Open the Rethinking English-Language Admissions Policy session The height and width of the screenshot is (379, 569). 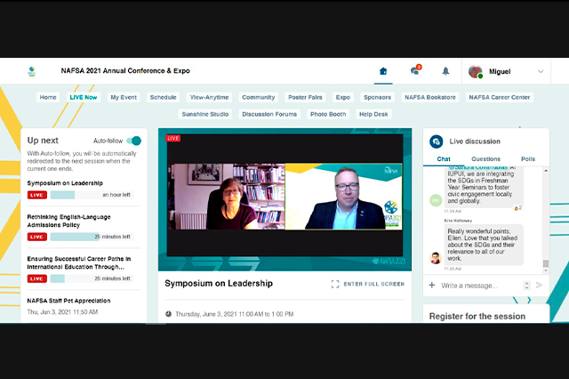69,221
